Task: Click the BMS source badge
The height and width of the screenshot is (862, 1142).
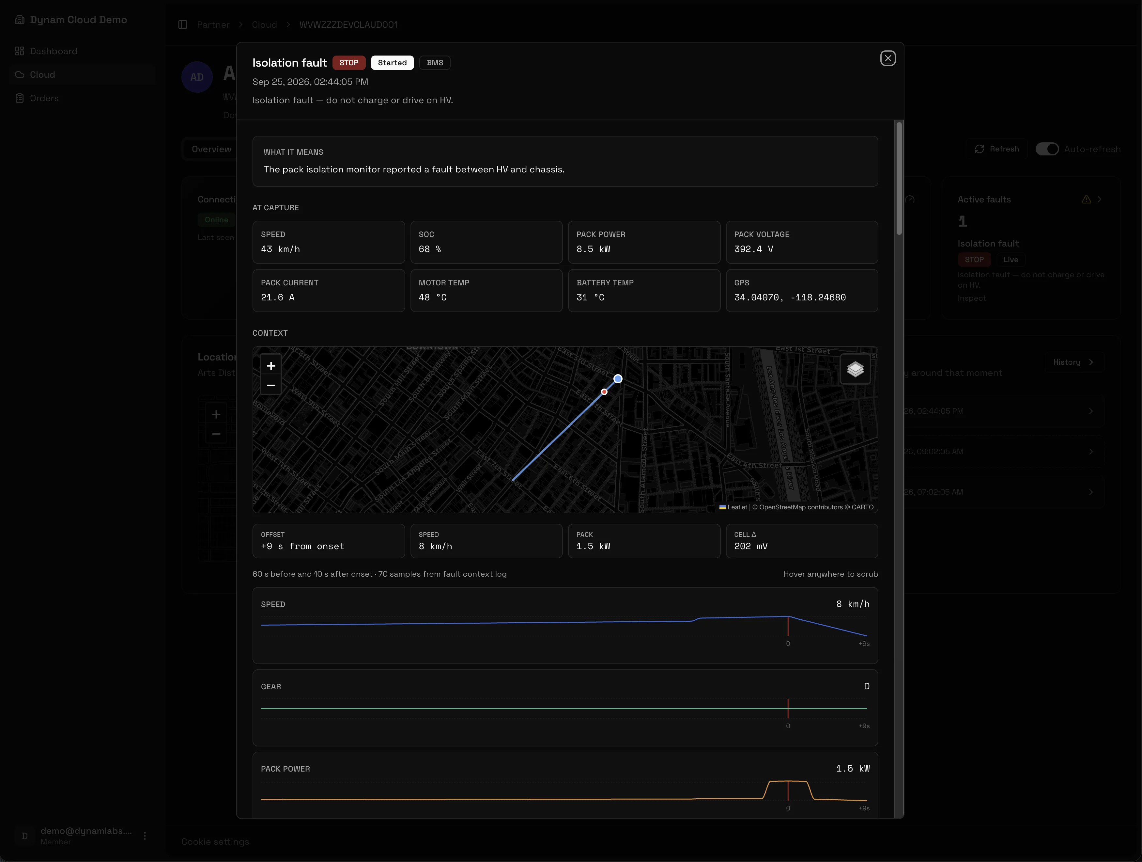Action: 435,63
